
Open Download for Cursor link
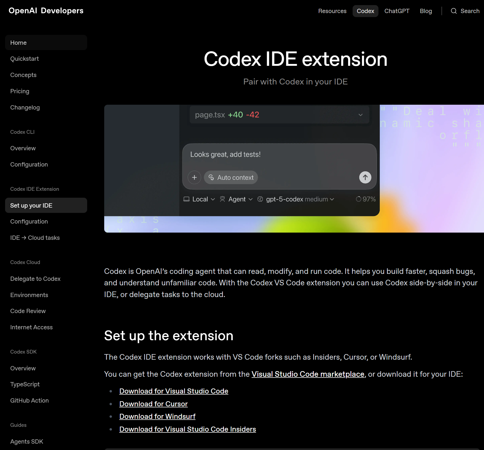pyautogui.click(x=154, y=404)
